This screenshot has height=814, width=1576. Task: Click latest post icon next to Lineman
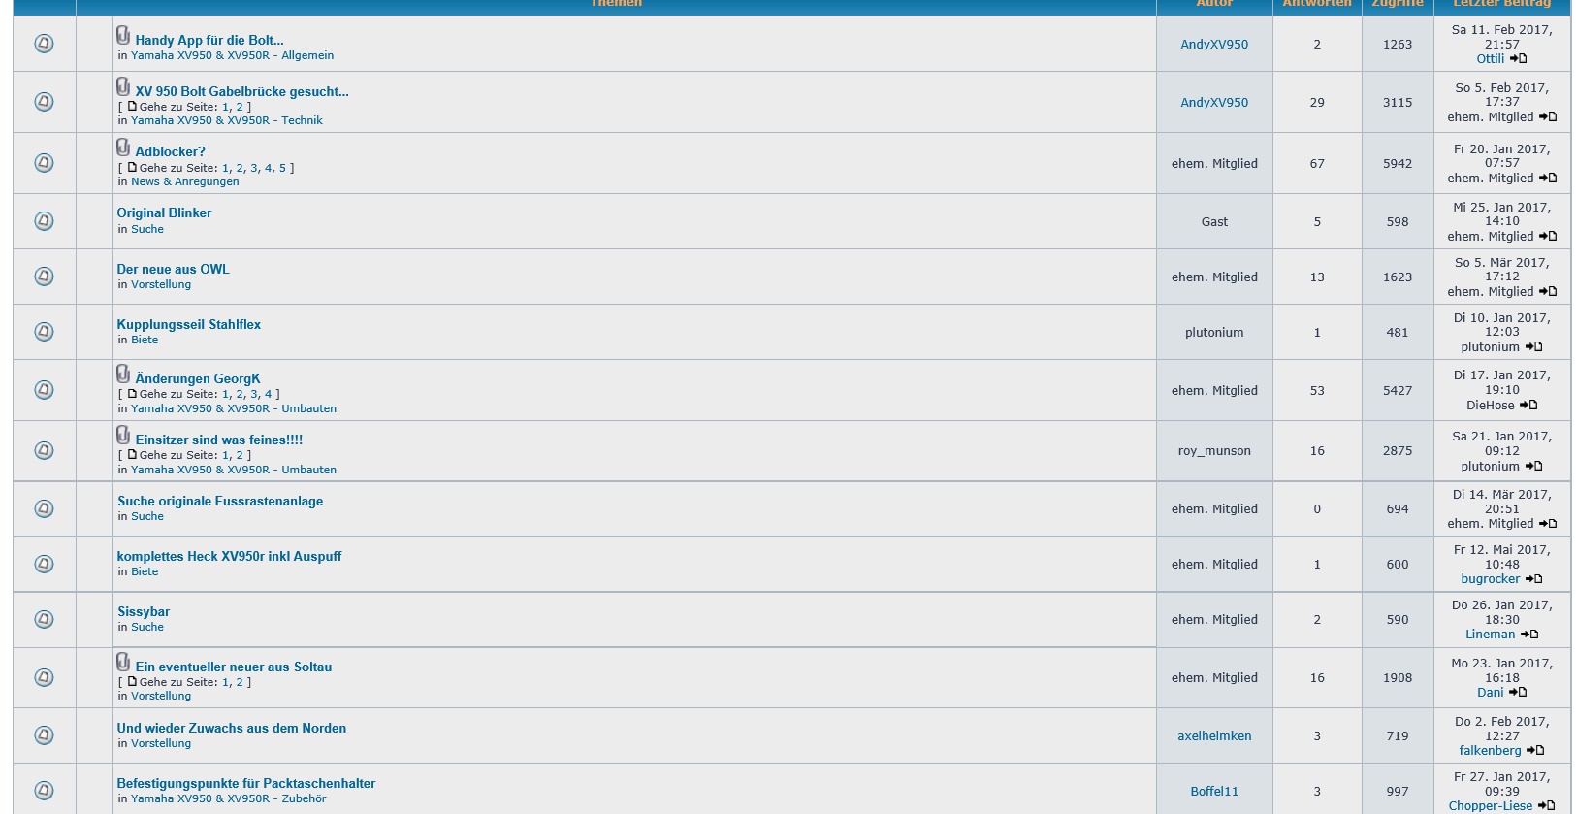point(1529,635)
